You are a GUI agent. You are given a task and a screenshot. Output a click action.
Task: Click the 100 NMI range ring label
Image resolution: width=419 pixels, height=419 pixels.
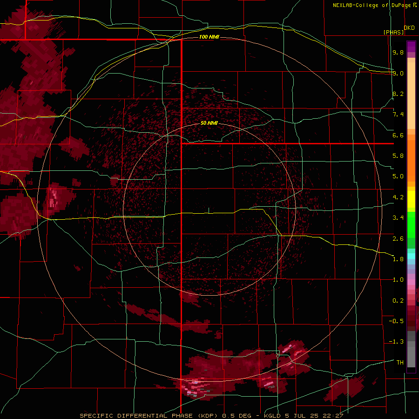click(x=209, y=37)
